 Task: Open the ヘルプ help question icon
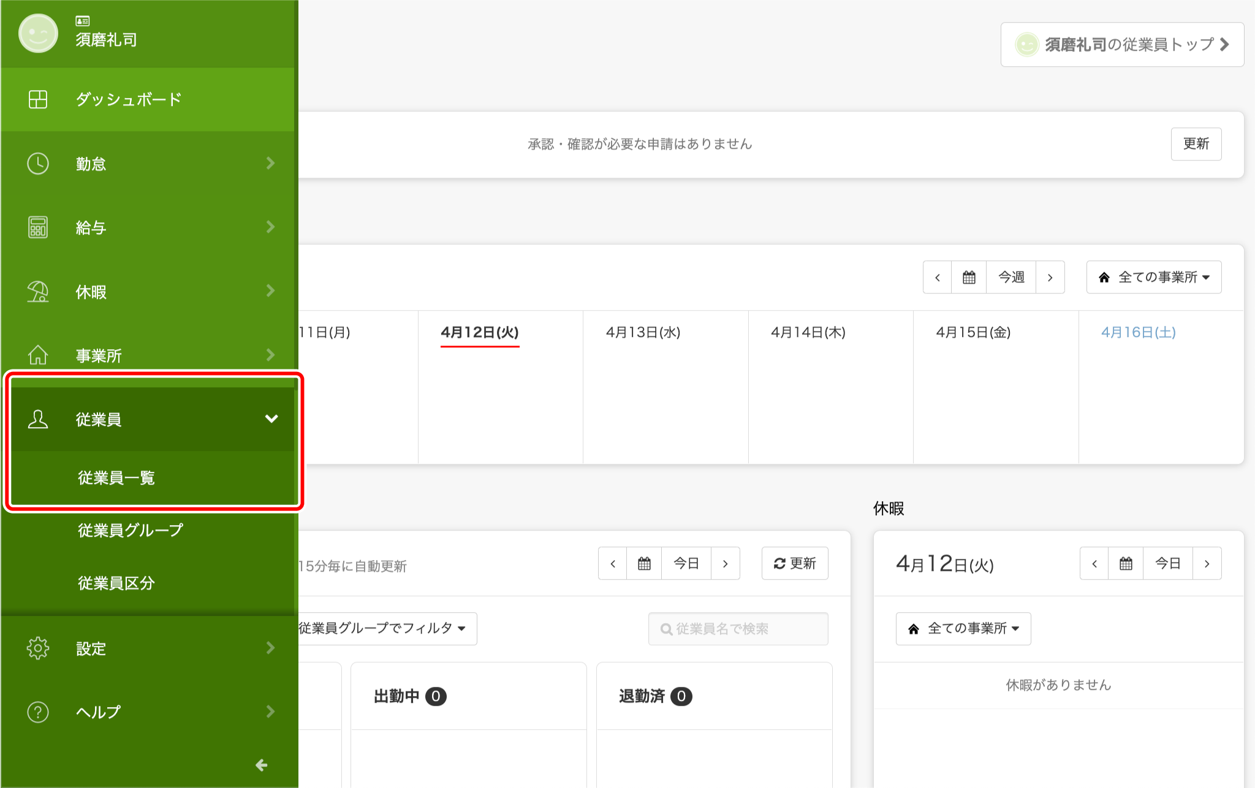pyautogui.click(x=37, y=711)
